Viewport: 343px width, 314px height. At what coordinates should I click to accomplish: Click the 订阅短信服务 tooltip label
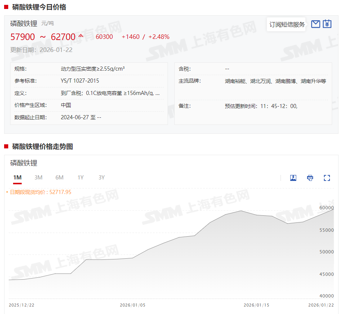(x=287, y=25)
